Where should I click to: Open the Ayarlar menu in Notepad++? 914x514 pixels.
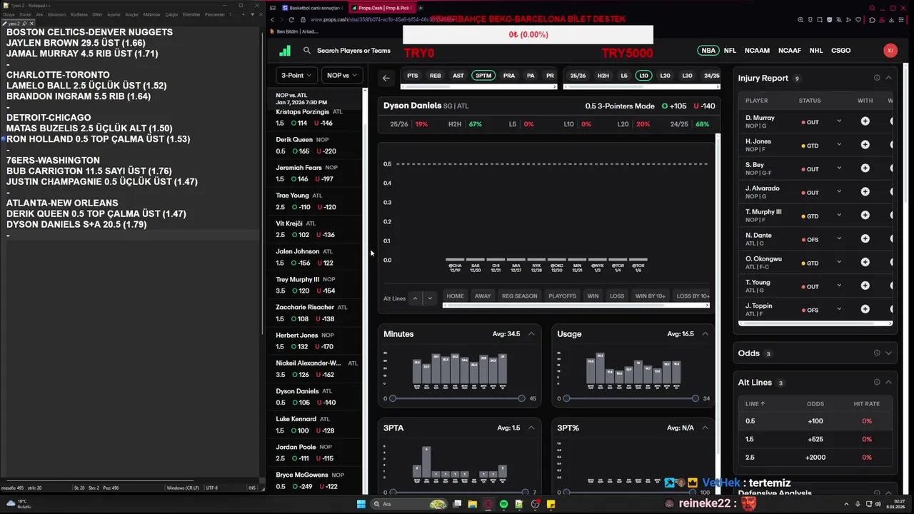(114, 14)
